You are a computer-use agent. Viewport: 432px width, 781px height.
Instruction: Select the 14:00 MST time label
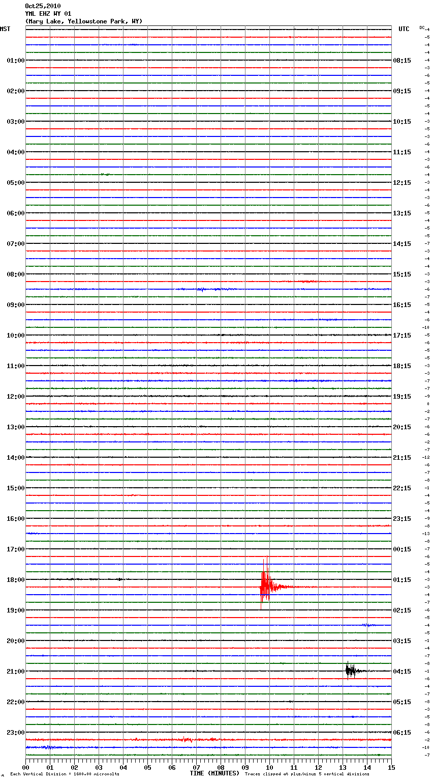15,458
